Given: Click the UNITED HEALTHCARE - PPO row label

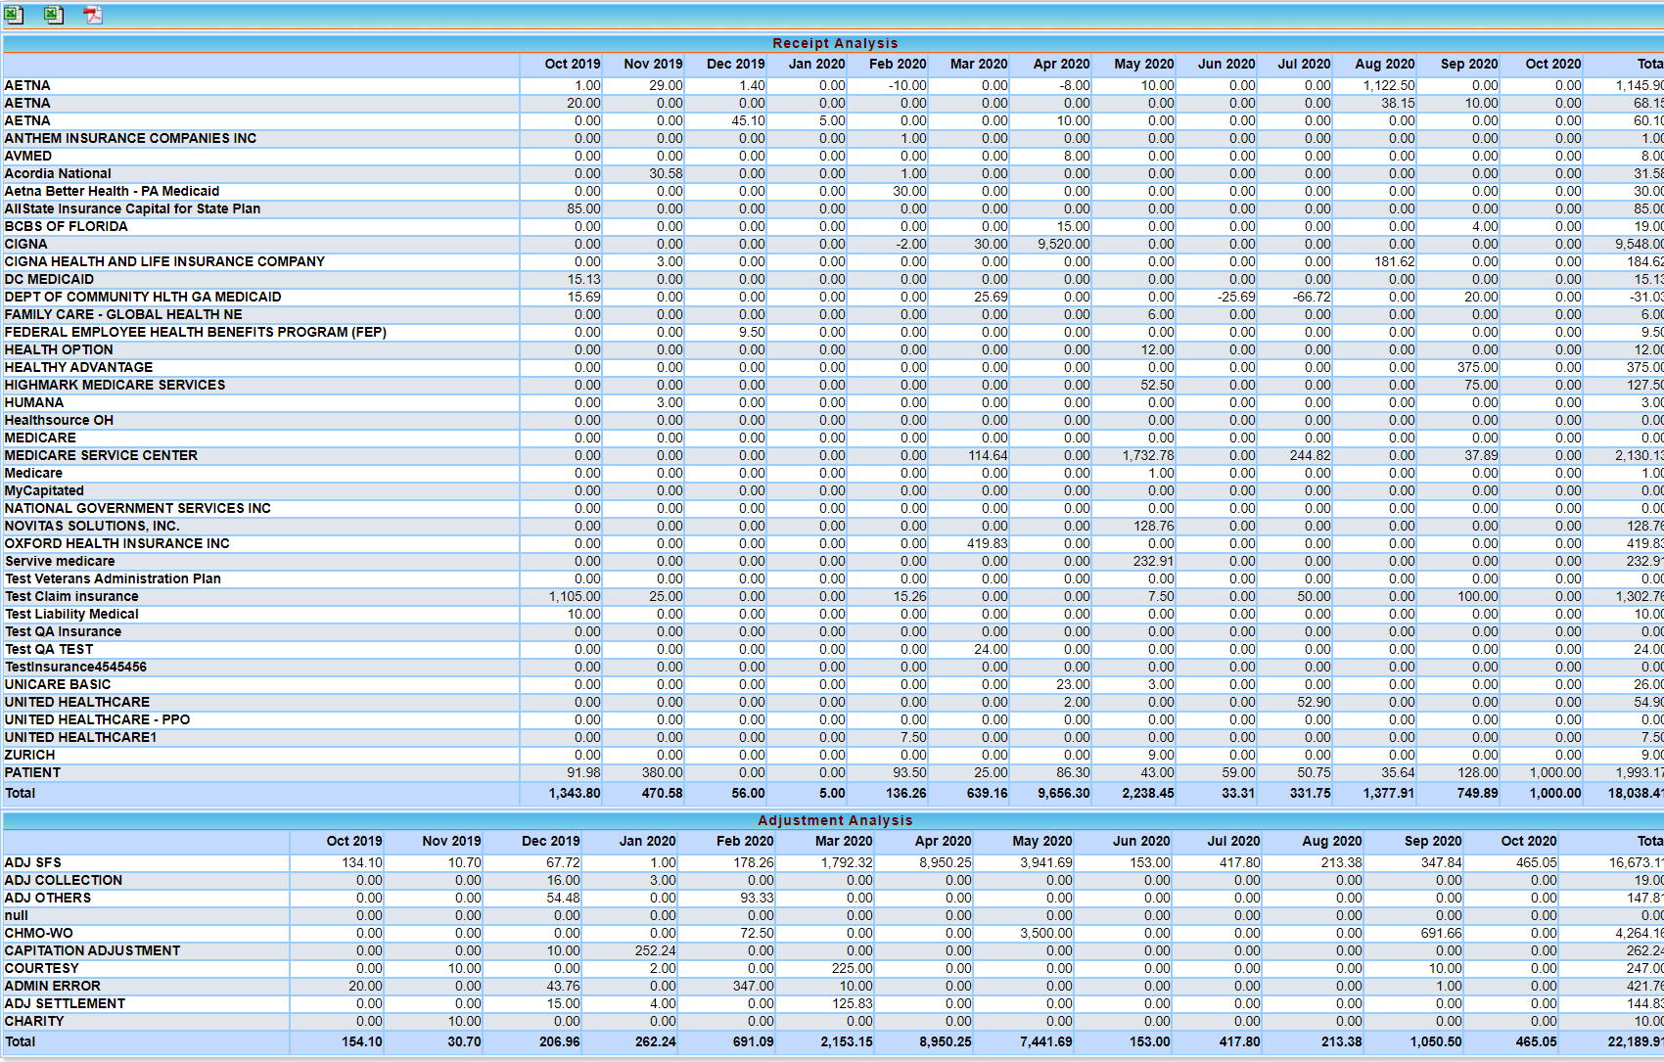Looking at the screenshot, I should (x=97, y=719).
